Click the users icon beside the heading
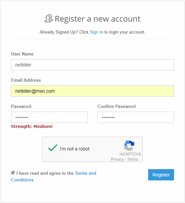The height and width of the screenshot is (203, 185). (48, 18)
